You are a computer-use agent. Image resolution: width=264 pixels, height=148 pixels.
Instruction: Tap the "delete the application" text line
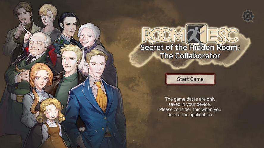pos(190,115)
